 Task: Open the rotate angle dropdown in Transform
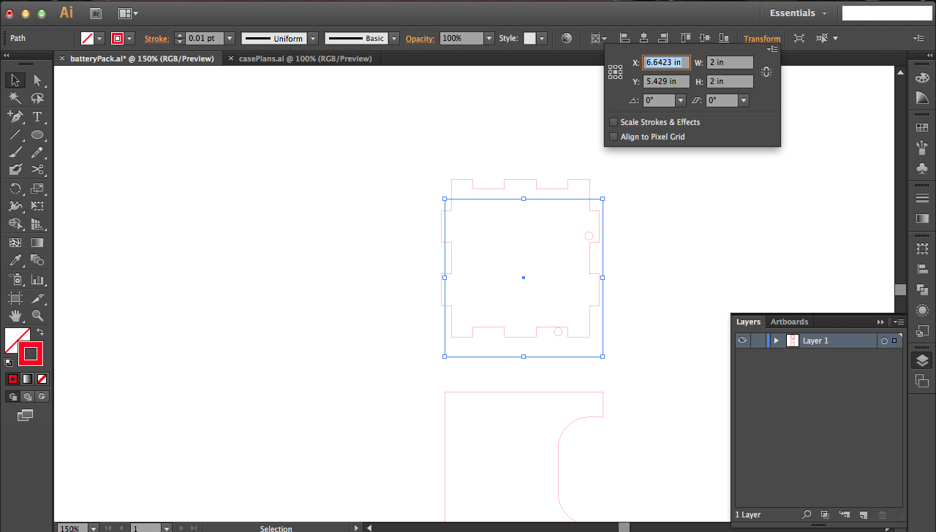[x=681, y=100]
